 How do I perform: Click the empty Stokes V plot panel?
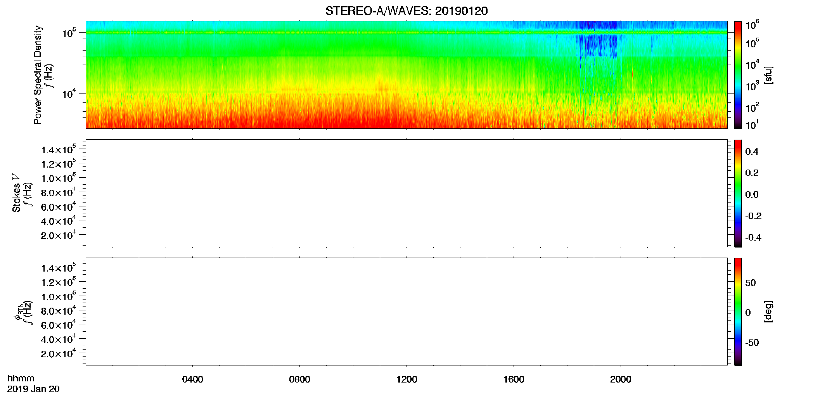coord(406,193)
